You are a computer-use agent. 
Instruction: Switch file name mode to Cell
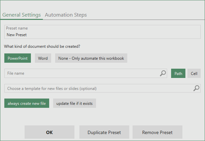[194, 73]
